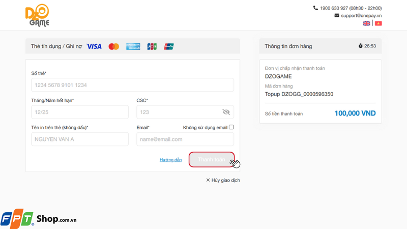The image size is (407, 229).
Task: Check the 'Không sử dụng email' checkbox
Action: pos(231,127)
